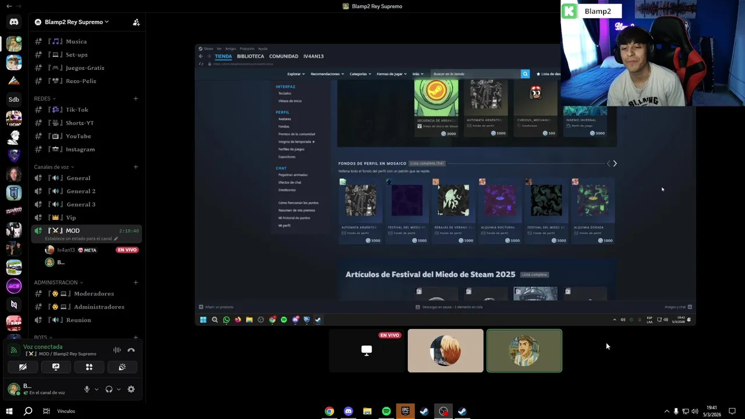Open voice connection signal details icon
The height and width of the screenshot is (419, 745).
[14, 350]
